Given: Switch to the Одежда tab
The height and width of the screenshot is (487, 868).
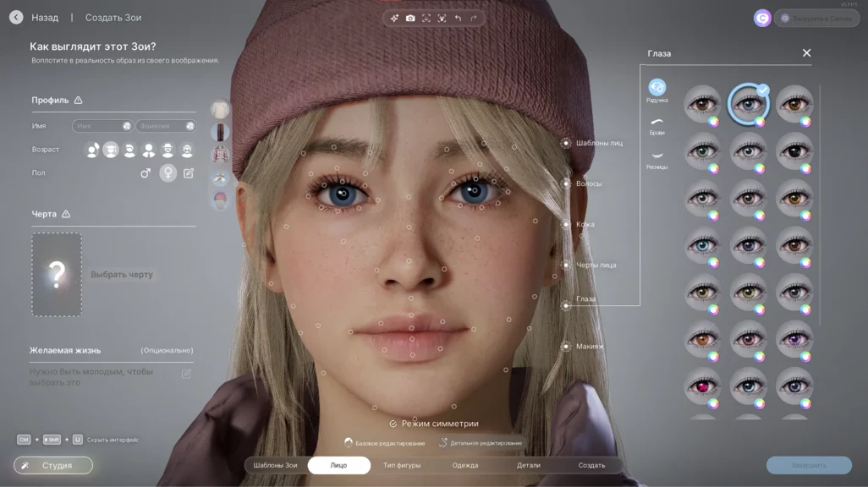Looking at the screenshot, I should (464, 466).
